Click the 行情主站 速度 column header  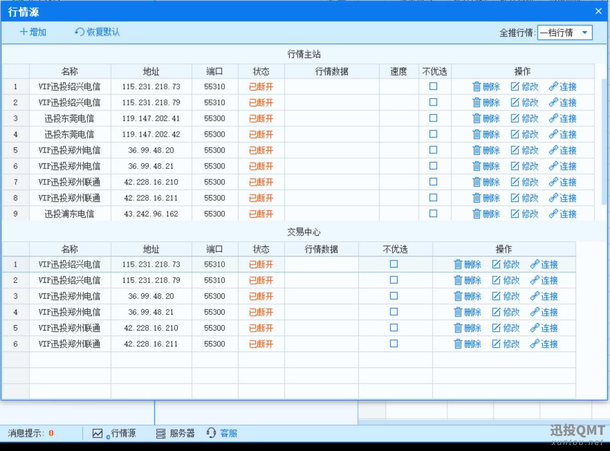pos(399,71)
